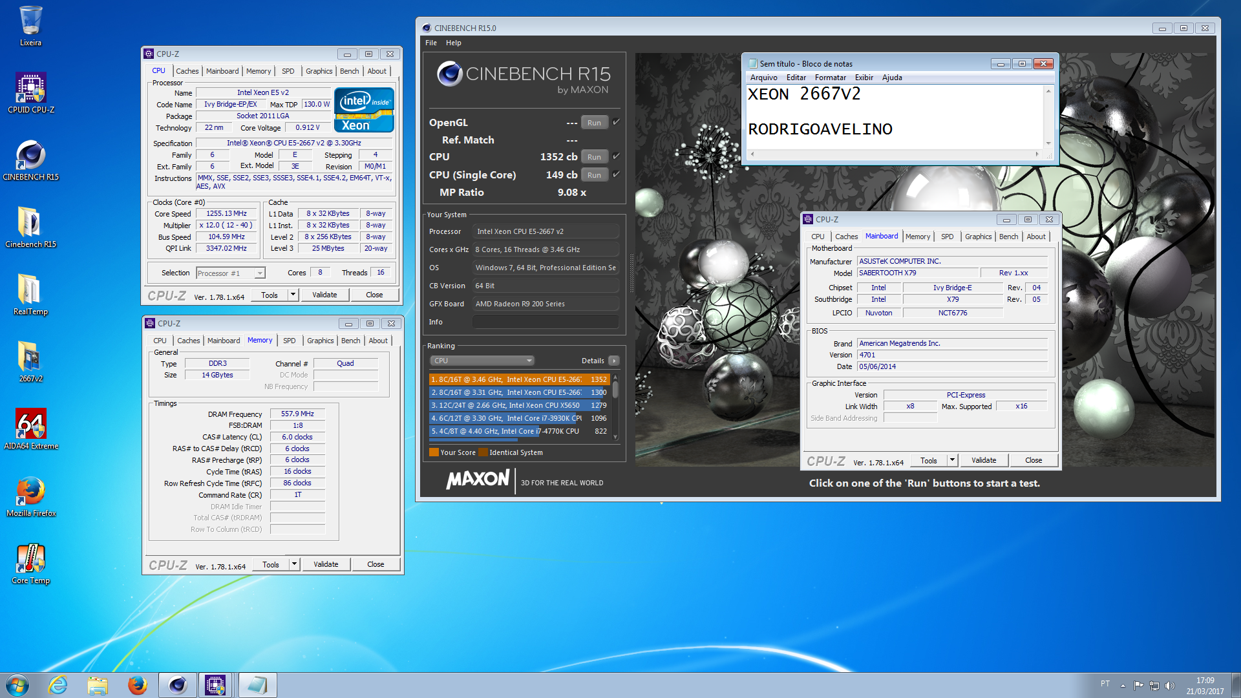Screen dimensions: 1241x698
Task: Click the Identical System brown swatch
Action: coord(483,452)
